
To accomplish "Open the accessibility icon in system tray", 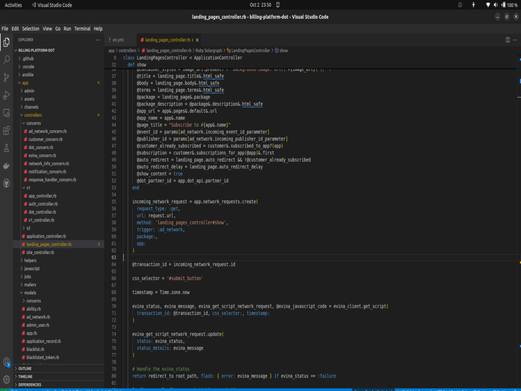I will 474,5.
